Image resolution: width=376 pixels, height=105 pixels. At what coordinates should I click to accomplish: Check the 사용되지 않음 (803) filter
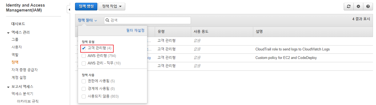coord(84,97)
